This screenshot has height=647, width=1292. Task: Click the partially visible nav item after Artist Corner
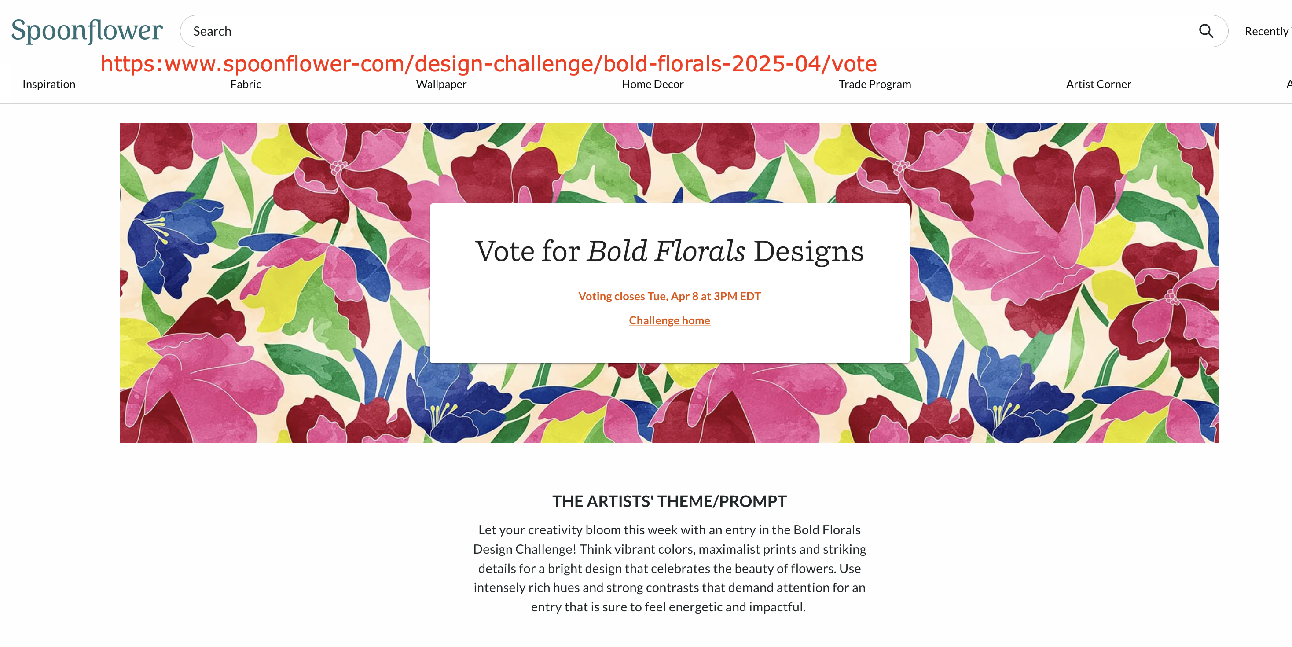(1288, 84)
